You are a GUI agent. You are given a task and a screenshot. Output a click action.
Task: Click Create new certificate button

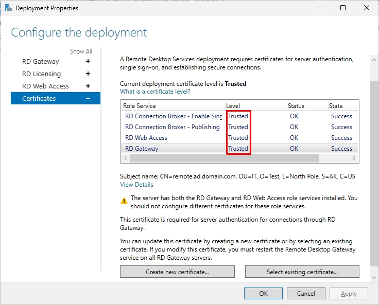tap(177, 272)
